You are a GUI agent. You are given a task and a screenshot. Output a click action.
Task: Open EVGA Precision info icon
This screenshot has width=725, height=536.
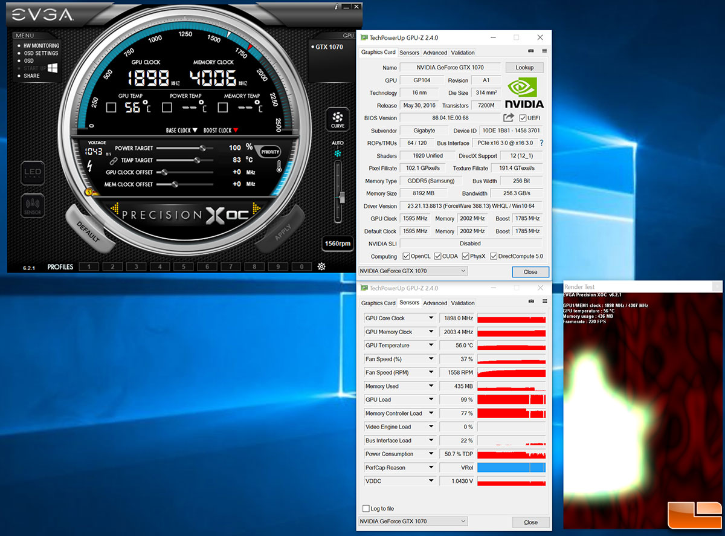pos(337,7)
